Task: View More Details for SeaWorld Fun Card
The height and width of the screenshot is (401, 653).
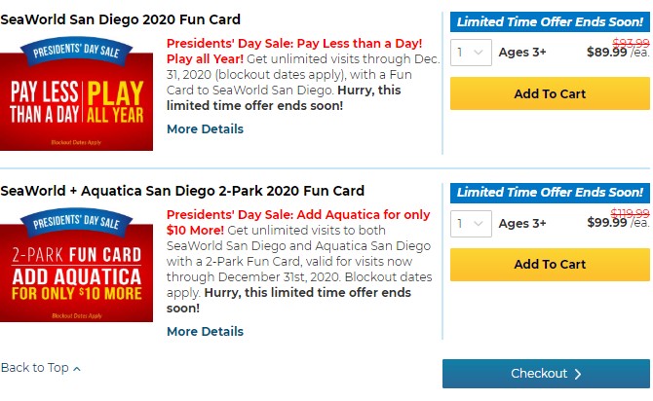Action: coord(205,128)
